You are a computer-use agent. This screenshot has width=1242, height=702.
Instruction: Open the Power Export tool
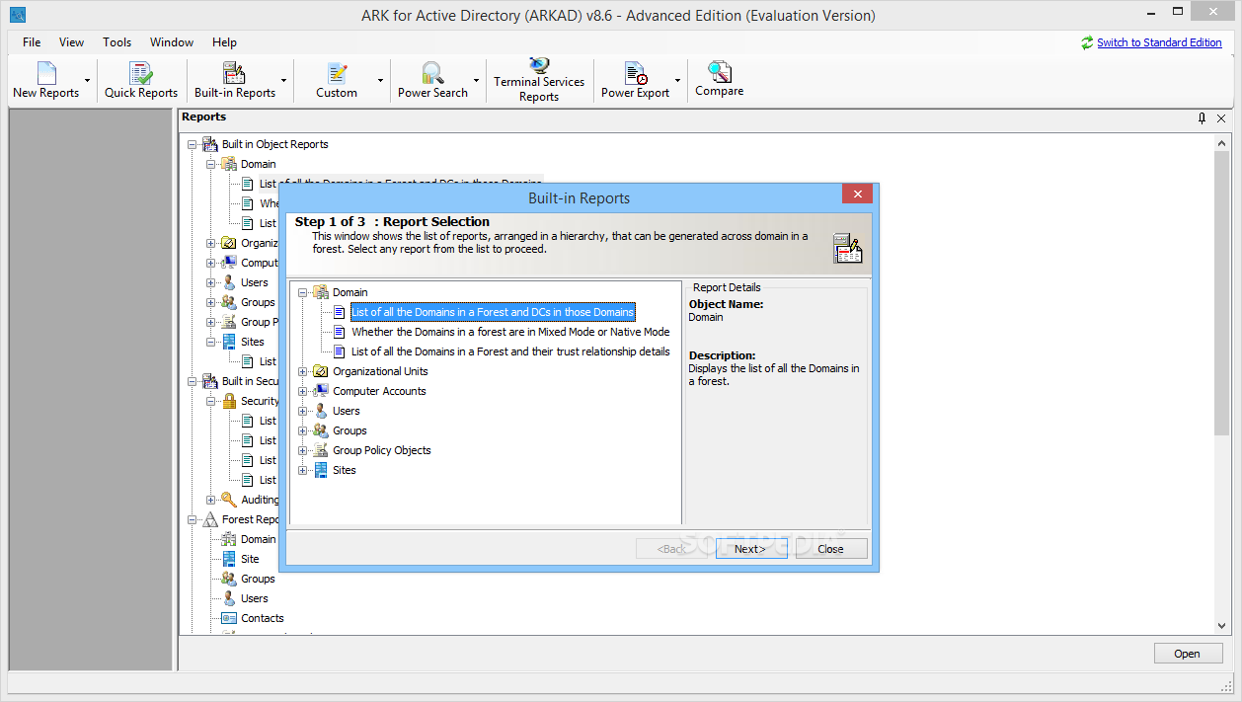[x=635, y=80]
